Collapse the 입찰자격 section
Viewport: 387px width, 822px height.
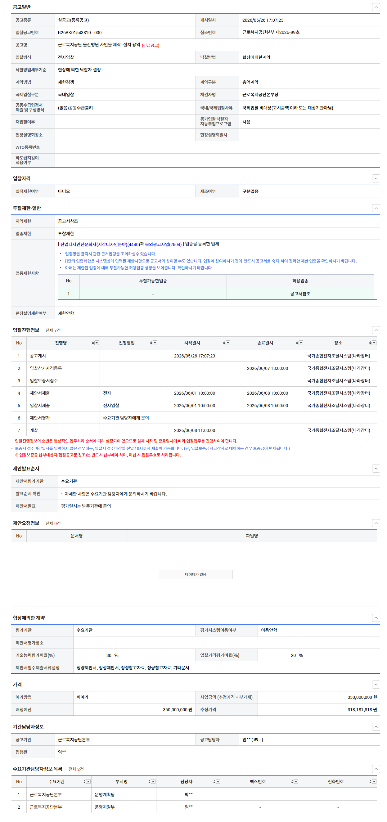376,178
